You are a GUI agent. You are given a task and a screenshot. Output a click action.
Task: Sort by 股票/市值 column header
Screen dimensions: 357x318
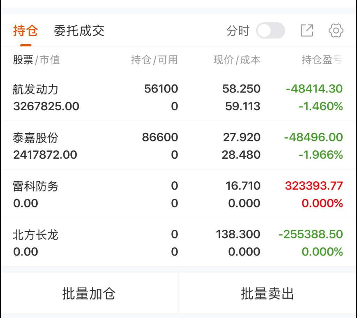coord(36,60)
